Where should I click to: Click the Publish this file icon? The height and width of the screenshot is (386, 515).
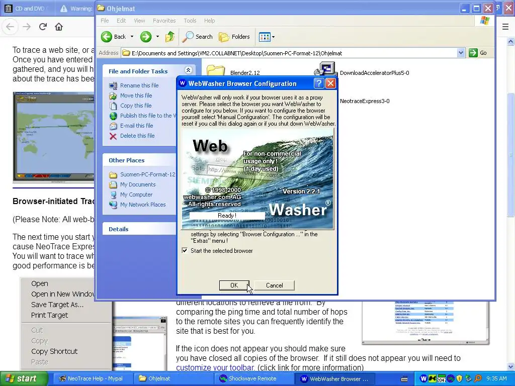point(113,116)
